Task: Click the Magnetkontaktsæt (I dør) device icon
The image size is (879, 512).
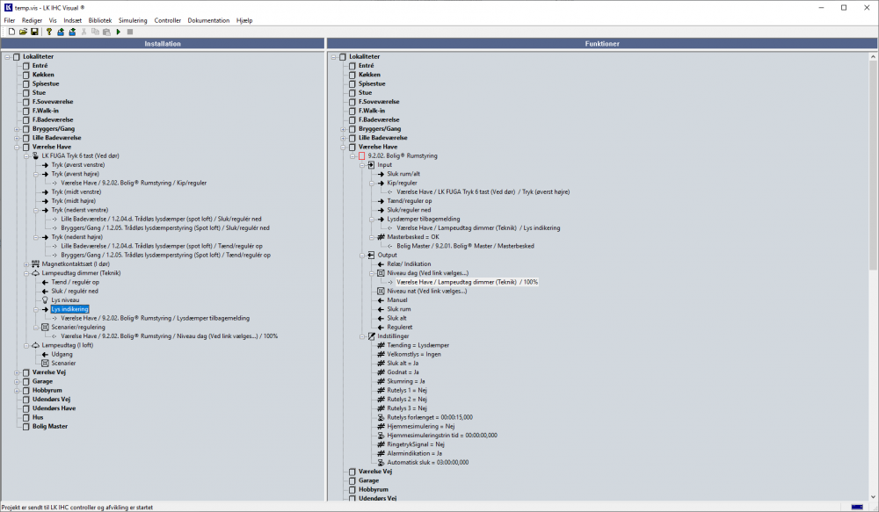Action: 36,263
